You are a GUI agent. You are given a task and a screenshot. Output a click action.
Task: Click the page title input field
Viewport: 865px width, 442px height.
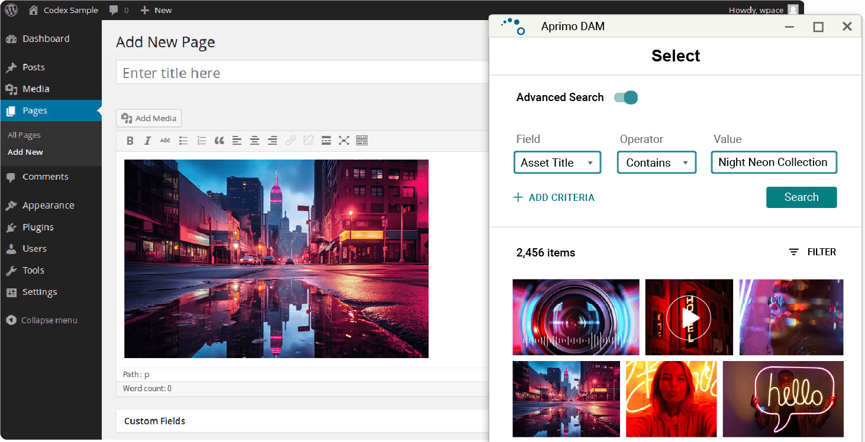[303, 73]
